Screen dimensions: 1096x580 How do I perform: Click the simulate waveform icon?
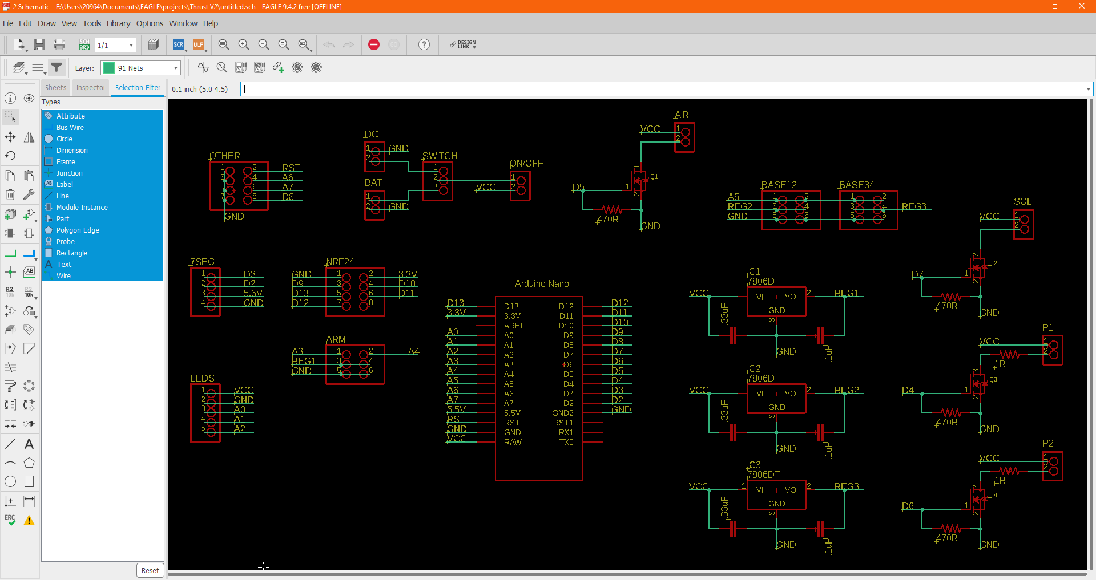[x=203, y=67]
